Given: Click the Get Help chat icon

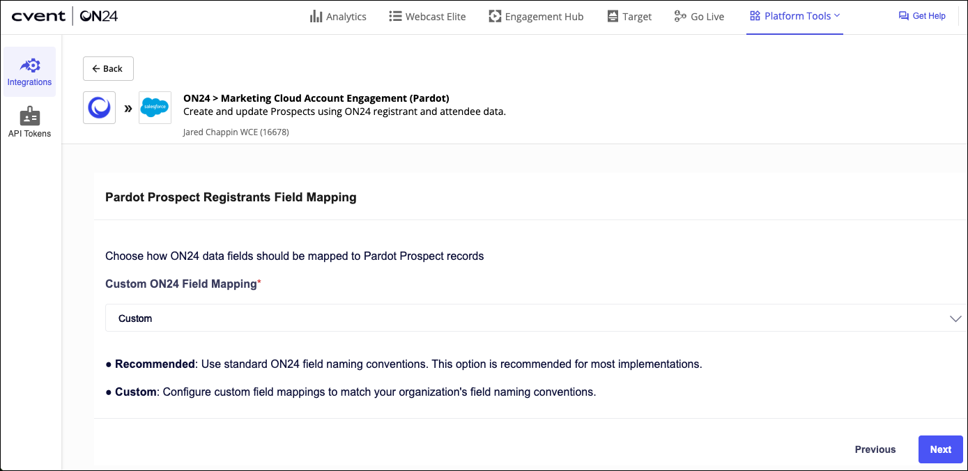Looking at the screenshot, I should tap(904, 15).
